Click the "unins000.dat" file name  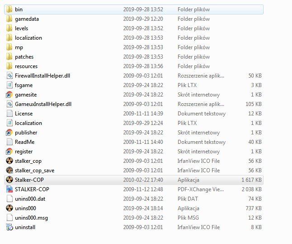pyautogui.click(x=30, y=198)
